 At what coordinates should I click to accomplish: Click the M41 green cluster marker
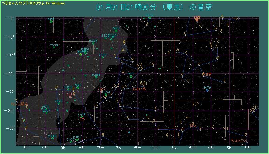pyautogui.click(x=131, y=76)
